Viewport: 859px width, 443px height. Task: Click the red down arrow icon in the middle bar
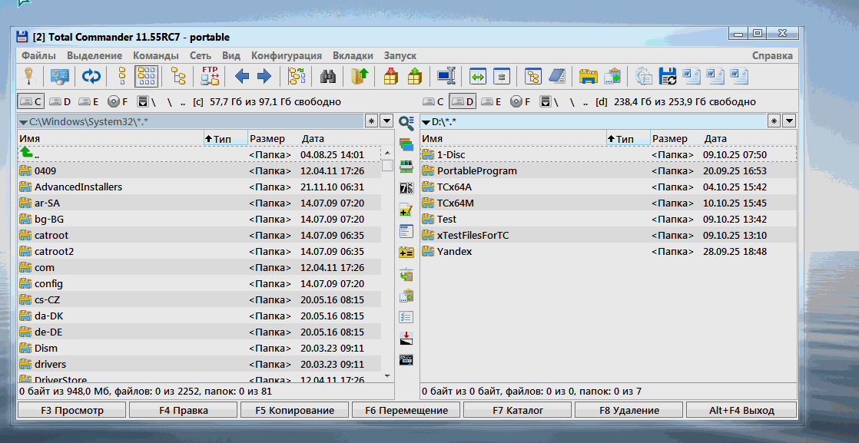coord(406,338)
